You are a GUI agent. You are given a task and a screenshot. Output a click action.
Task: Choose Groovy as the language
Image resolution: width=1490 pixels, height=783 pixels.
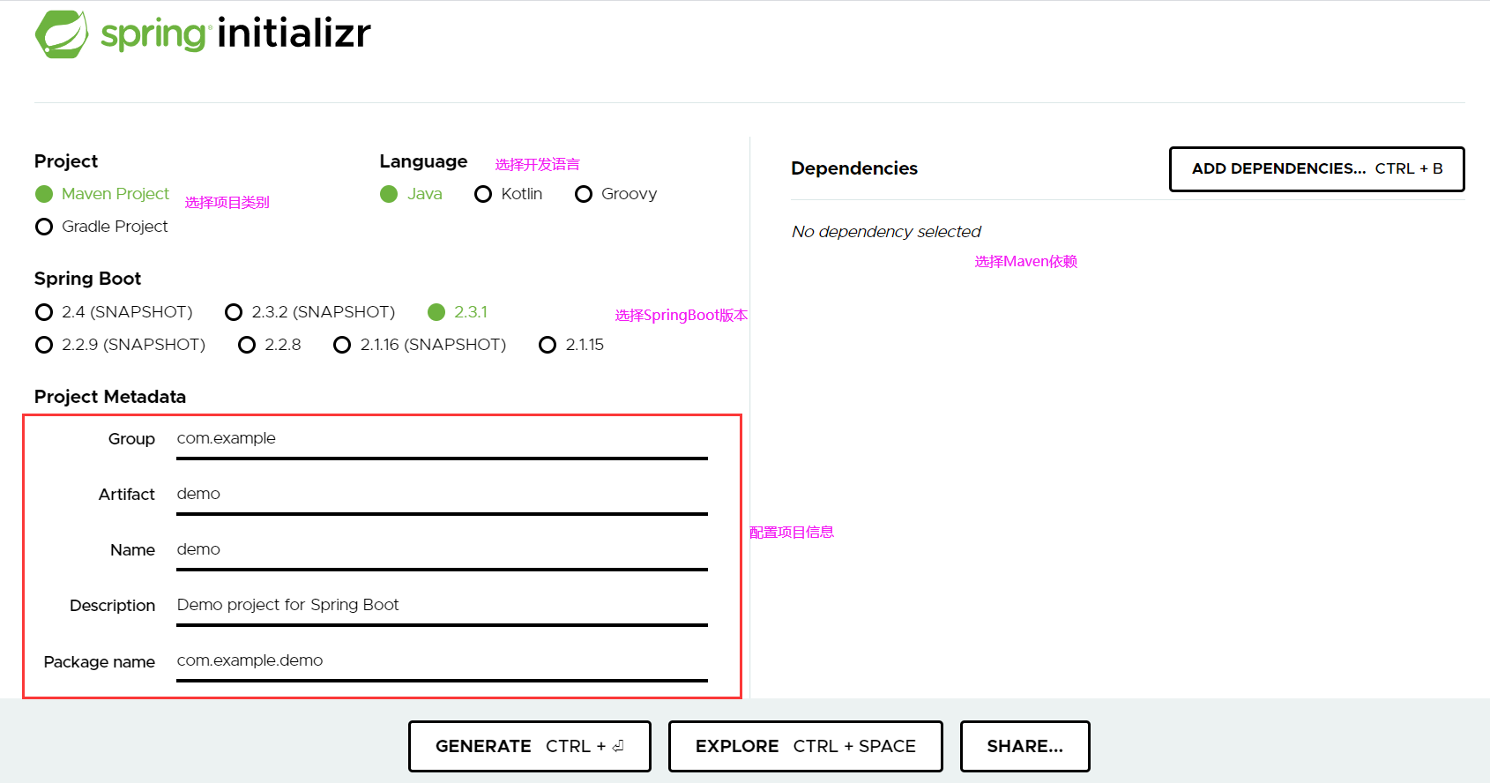pos(615,194)
